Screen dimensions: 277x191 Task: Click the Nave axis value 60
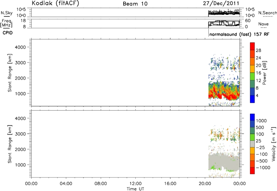248,21
